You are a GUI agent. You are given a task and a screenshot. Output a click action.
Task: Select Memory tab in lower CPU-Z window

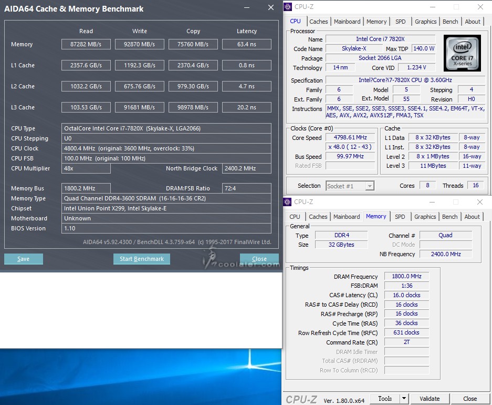pos(376,216)
